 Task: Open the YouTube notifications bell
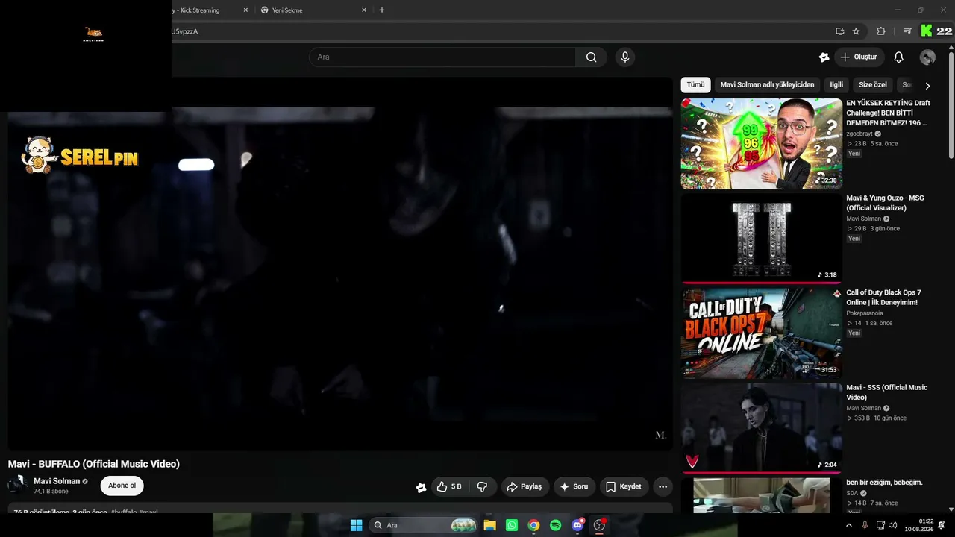(x=898, y=57)
